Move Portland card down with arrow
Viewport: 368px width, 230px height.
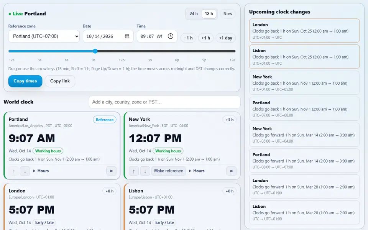coord(25,171)
